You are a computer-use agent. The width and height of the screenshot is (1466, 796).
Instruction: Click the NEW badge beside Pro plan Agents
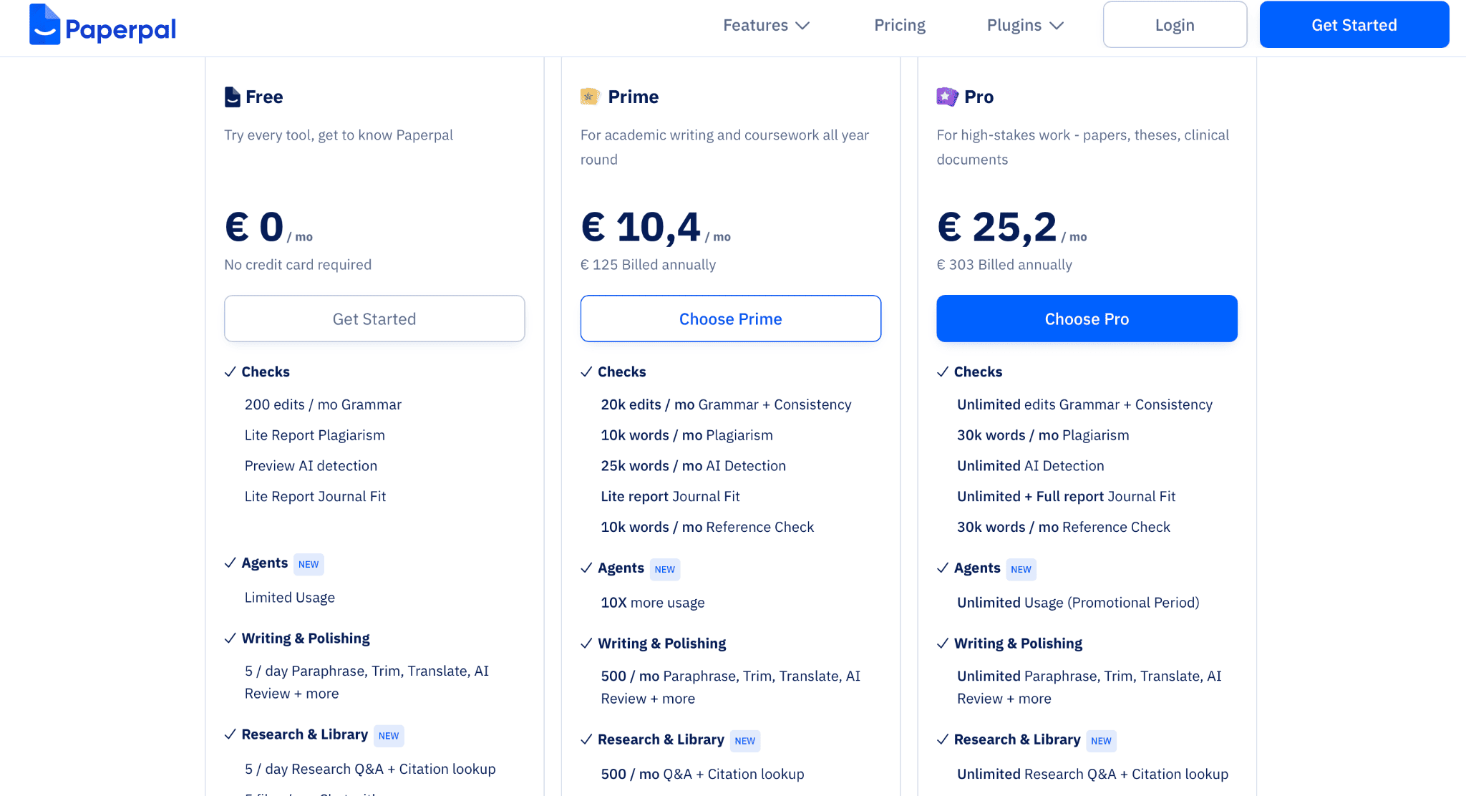(x=1021, y=569)
